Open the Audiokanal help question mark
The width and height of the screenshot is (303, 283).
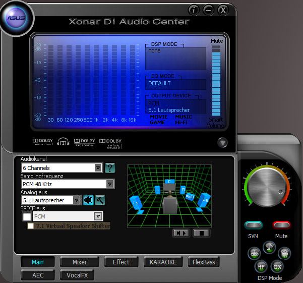point(110,167)
